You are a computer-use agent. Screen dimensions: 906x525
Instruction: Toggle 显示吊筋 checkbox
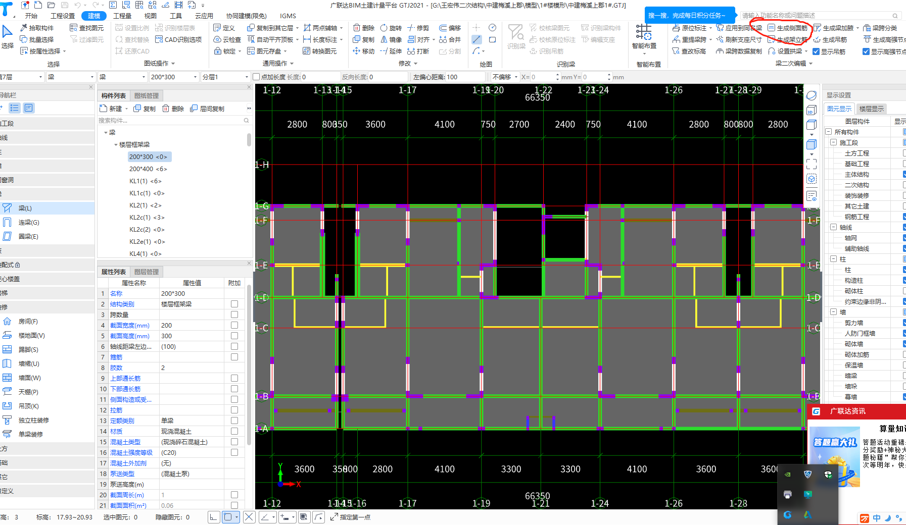click(816, 51)
